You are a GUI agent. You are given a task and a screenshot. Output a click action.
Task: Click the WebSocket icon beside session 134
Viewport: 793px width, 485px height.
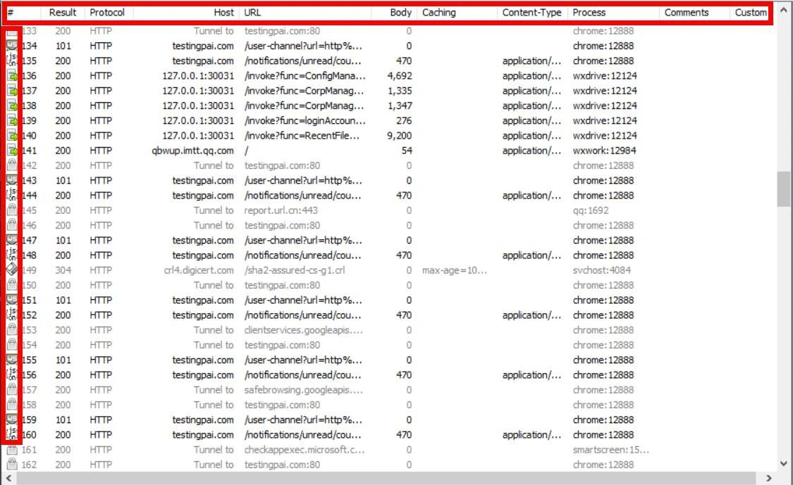pos(10,46)
